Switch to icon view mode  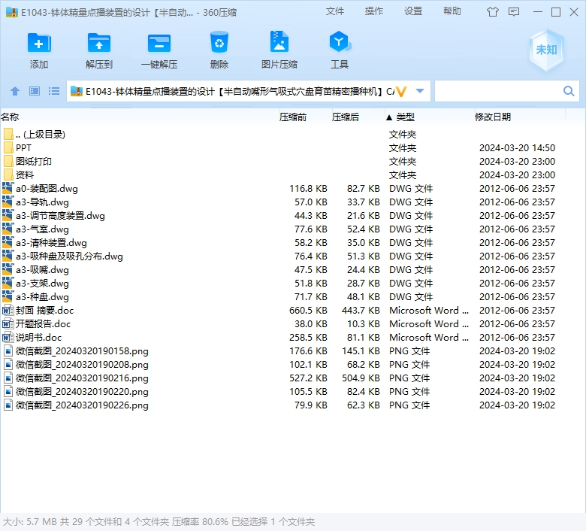[x=35, y=91]
